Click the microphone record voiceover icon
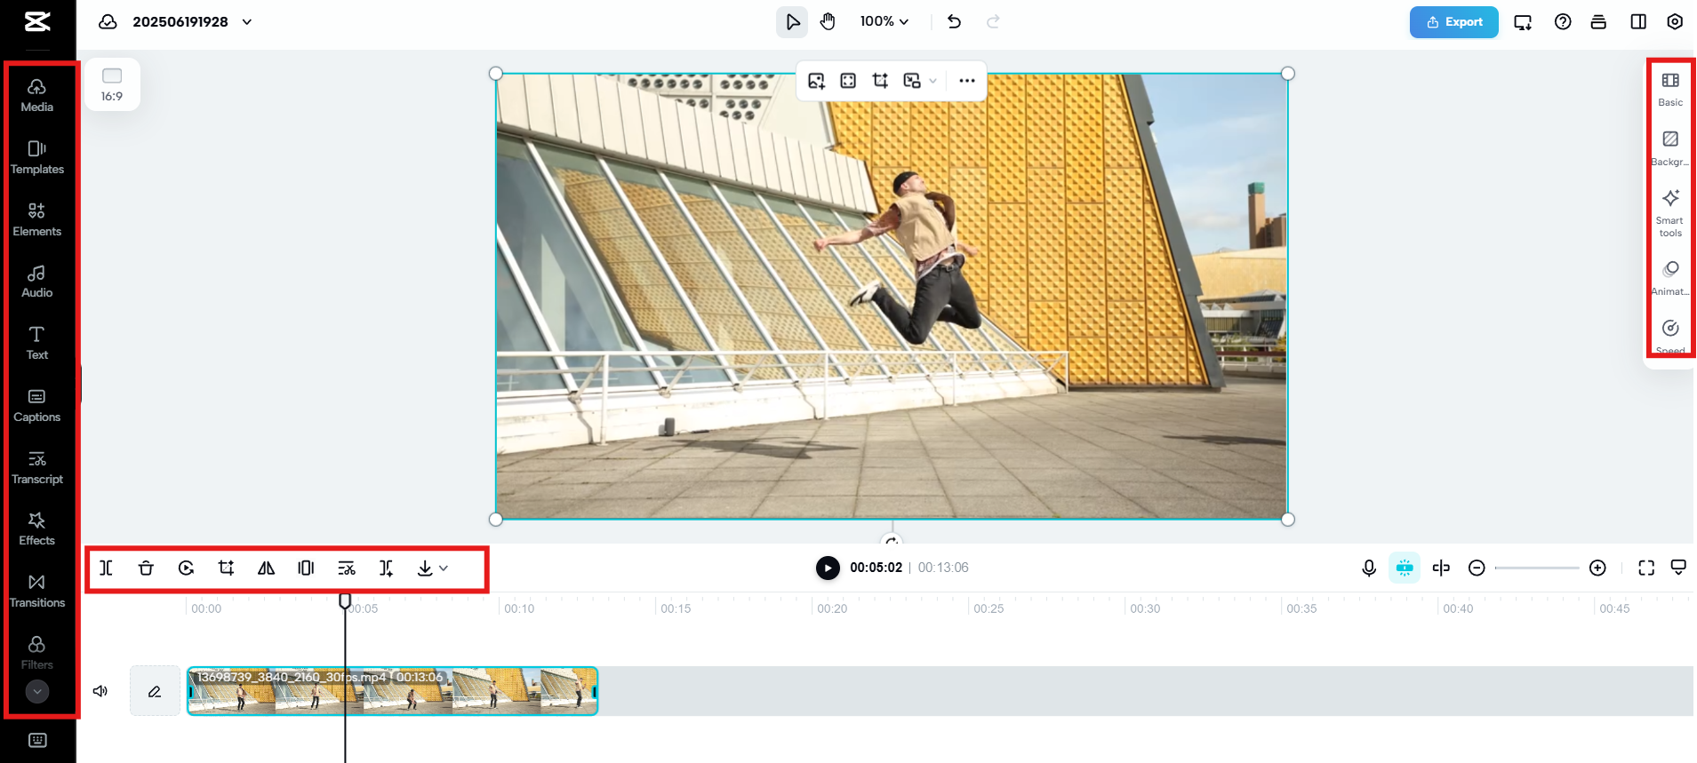The image size is (1697, 763). (1369, 568)
